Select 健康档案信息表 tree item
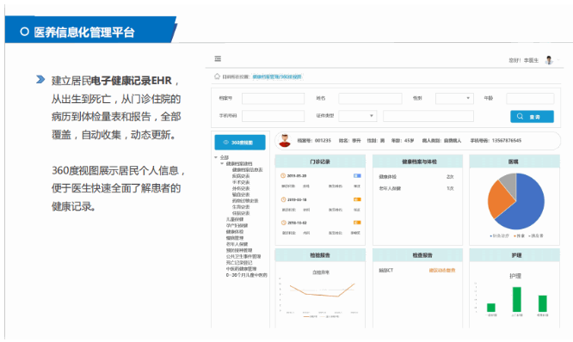This screenshot has width=573, height=342. (248, 170)
